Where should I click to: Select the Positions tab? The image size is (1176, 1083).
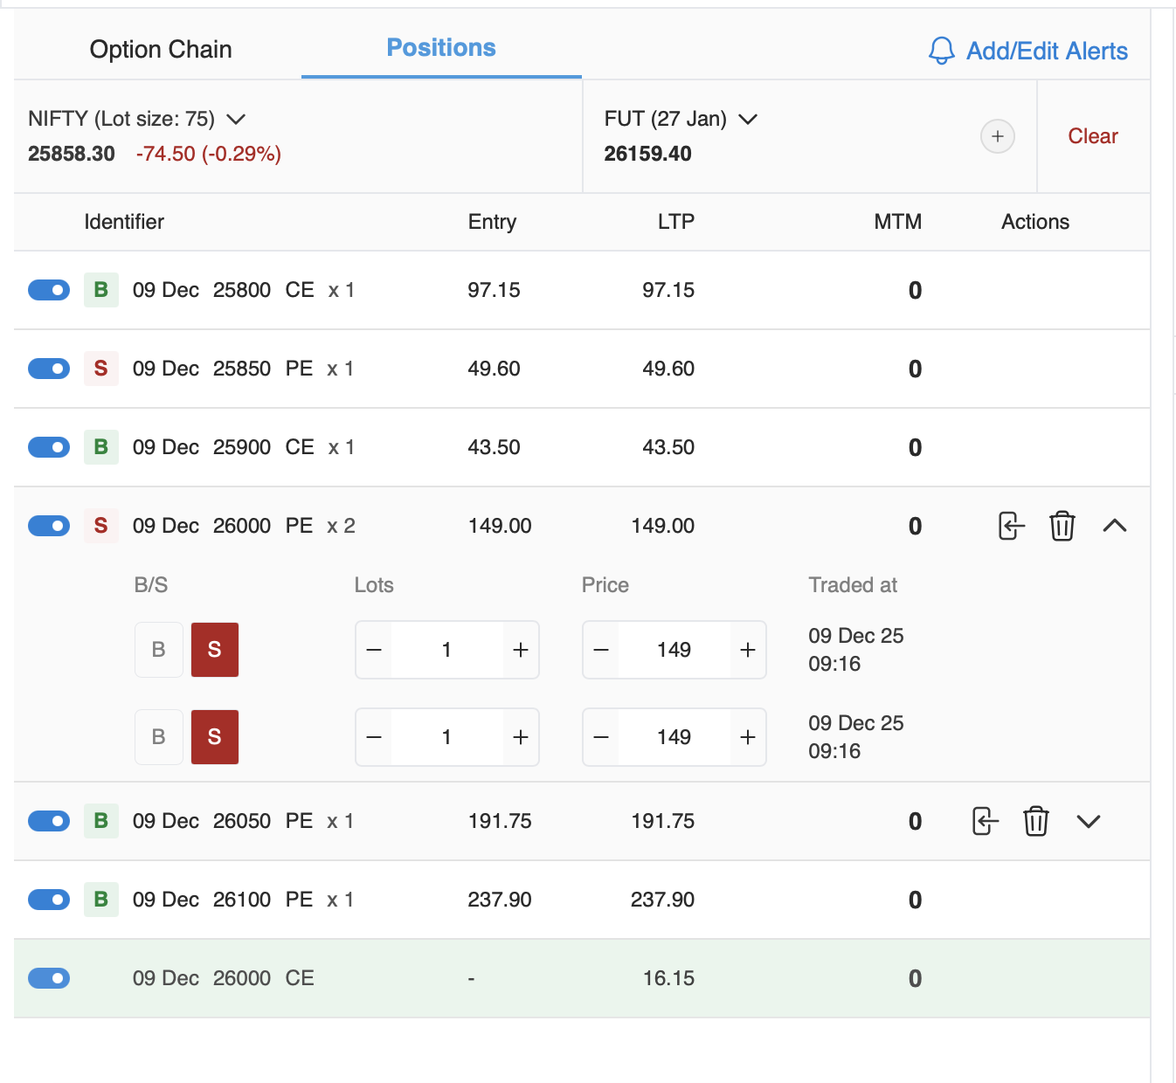tap(441, 48)
